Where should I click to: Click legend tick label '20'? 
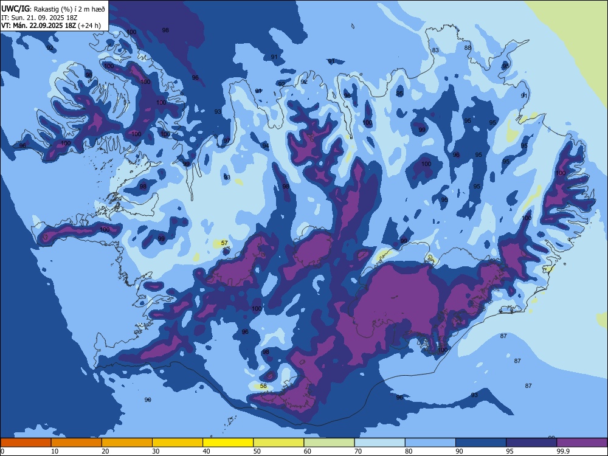[105, 451]
